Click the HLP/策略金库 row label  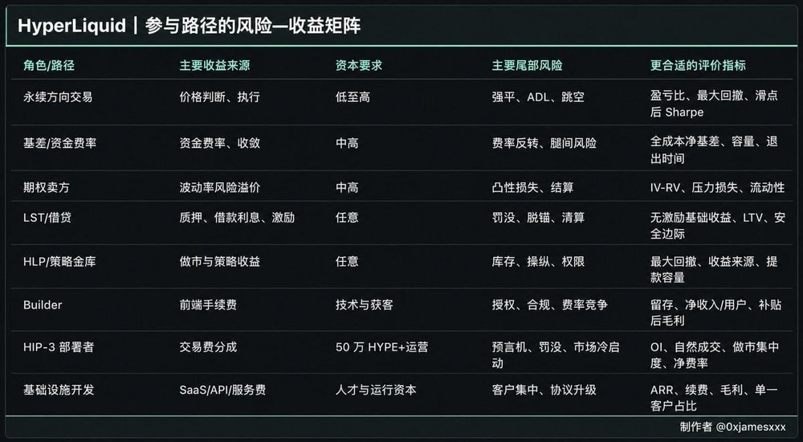coord(59,261)
